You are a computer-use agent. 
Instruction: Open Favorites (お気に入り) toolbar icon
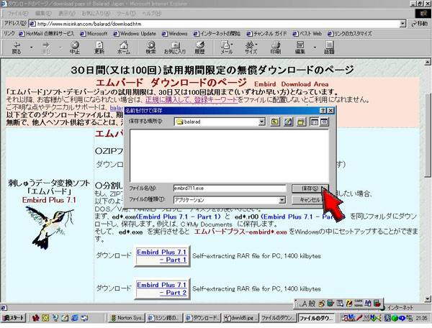(x=175, y=47)
